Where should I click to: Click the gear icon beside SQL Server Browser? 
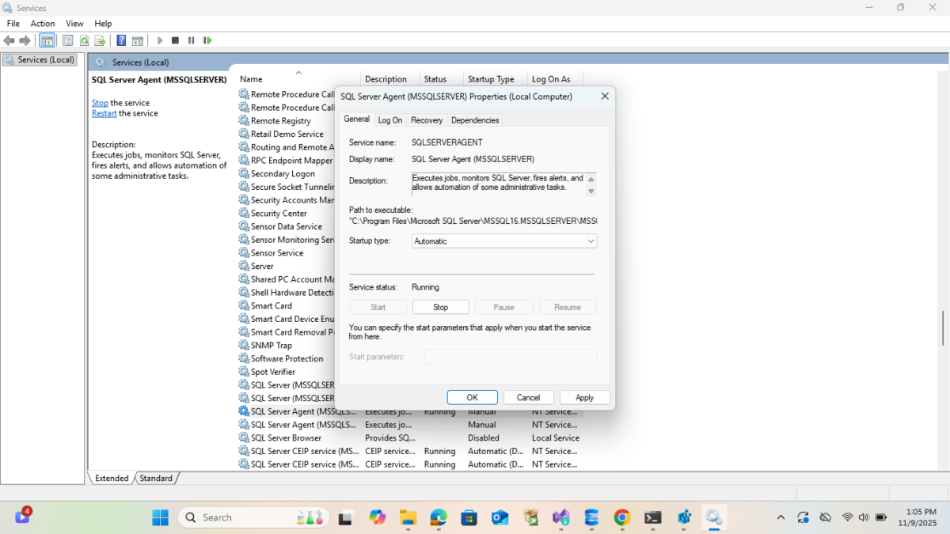pos(244,437)
